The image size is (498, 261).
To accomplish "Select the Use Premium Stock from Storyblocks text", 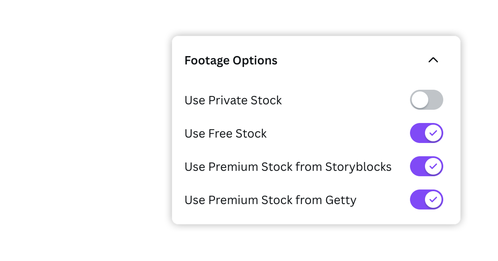I will click(288, 166).
